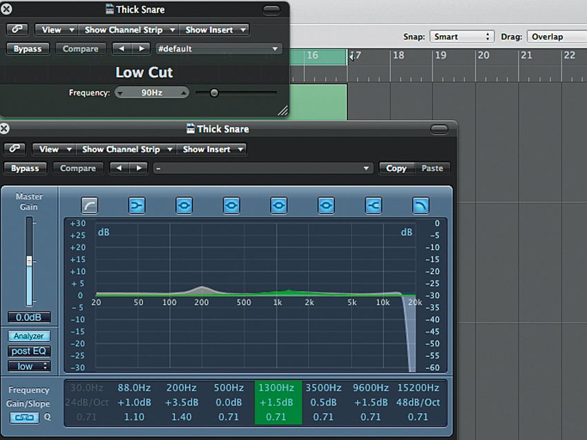The height and width of the screenshot is (440, 587).
Task: Enable the high shelf EQ band
Action: [x=373, y=205]
